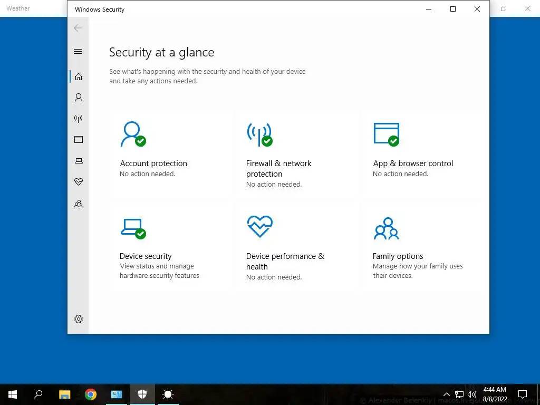Maximize the Windows Security window
The height and width of the screenshot is (405, 540).
click(x=453, y=9)
